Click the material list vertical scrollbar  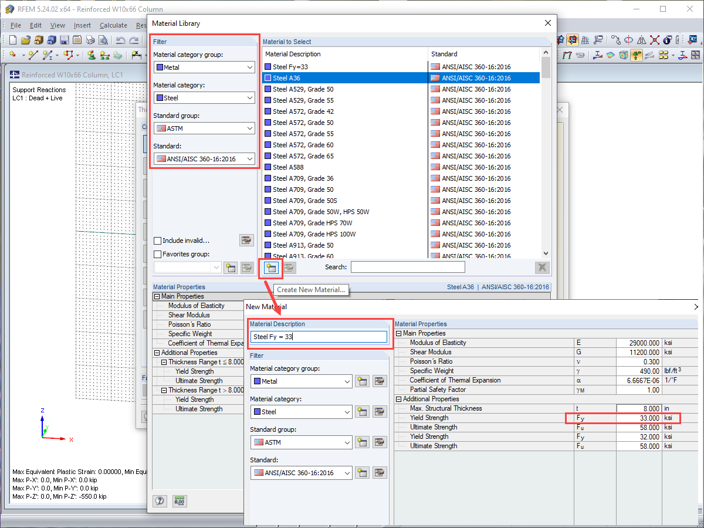[x=546, y=153]
